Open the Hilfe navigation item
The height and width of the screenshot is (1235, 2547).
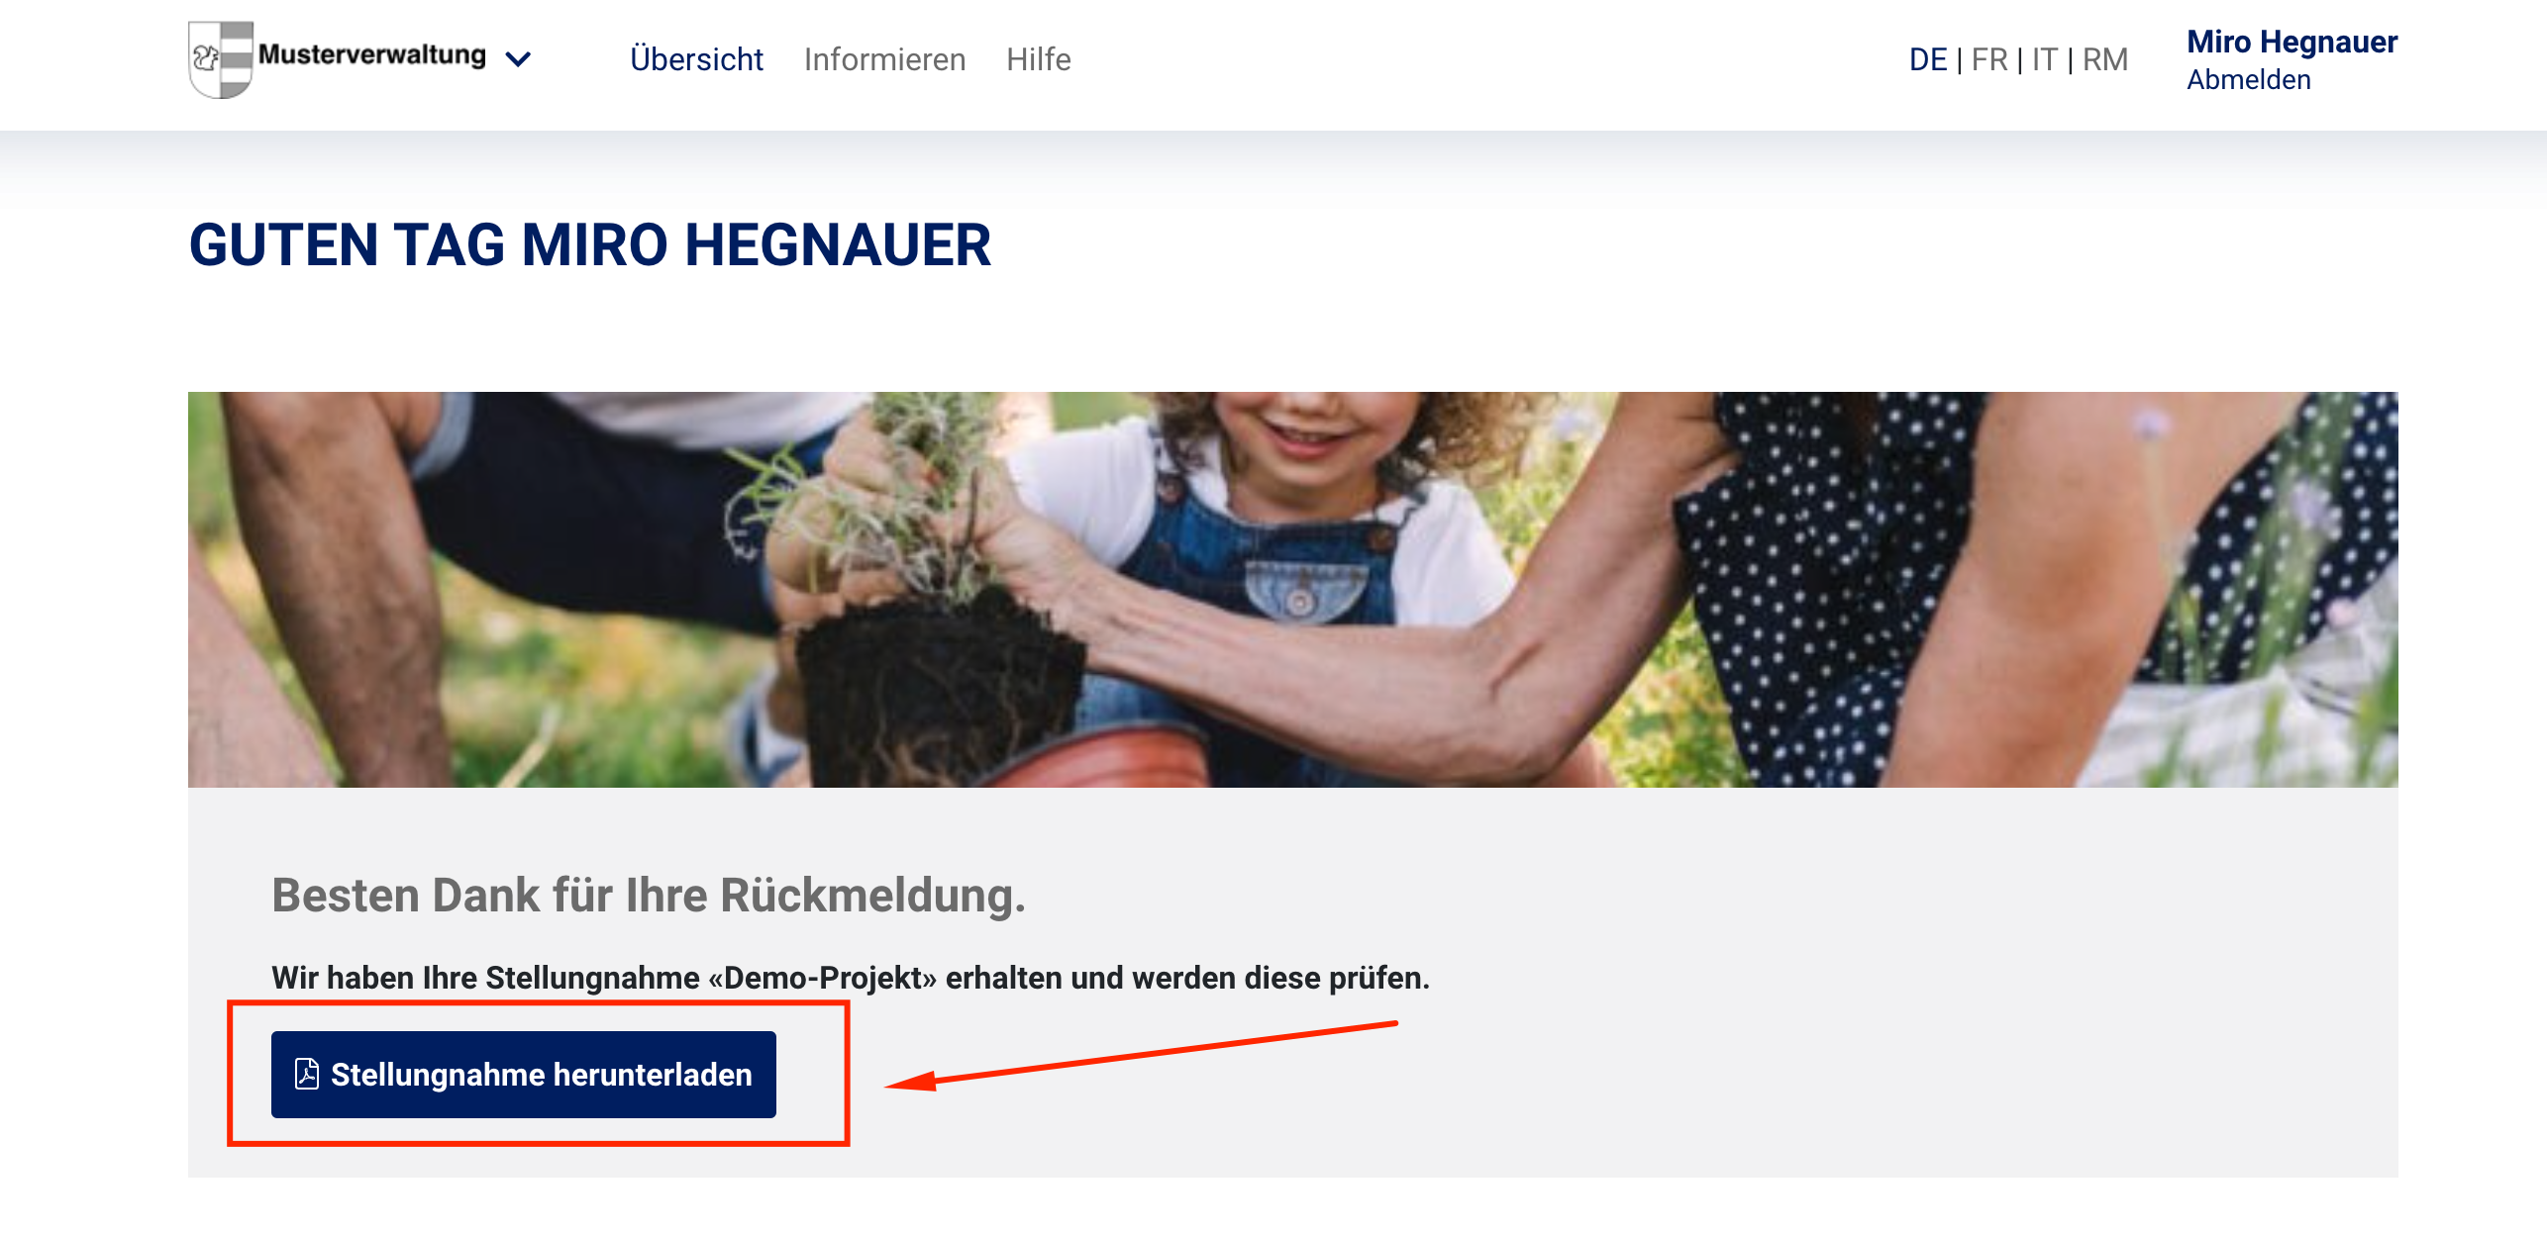coord(1038,59)
